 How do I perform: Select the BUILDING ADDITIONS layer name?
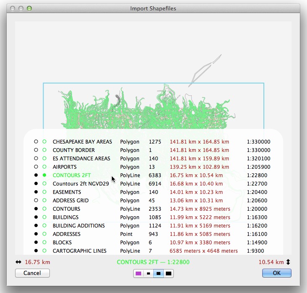79,226
